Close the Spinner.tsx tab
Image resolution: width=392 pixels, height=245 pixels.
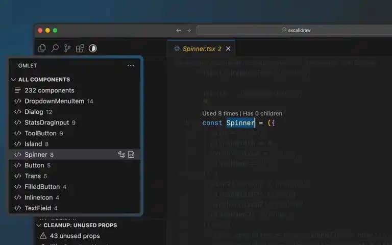[228, 48]
